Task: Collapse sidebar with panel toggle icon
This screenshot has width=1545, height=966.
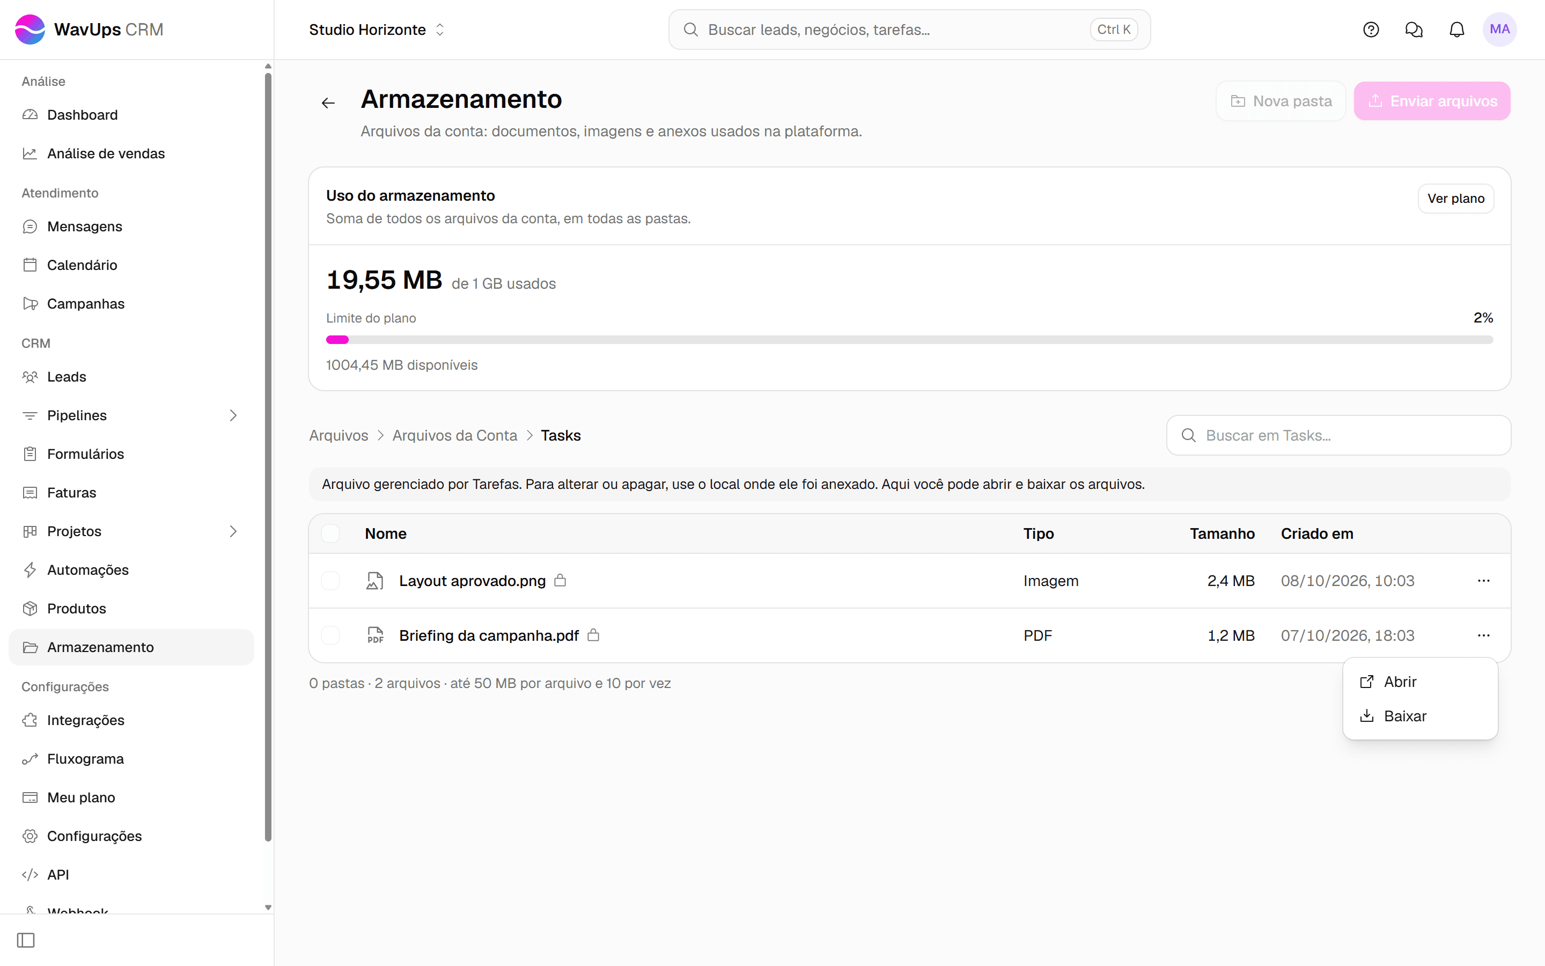Action: 26,940
